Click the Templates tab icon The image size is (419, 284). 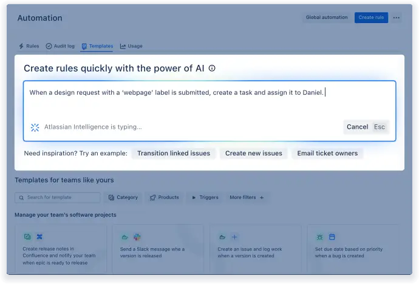(x=84, y=46)
